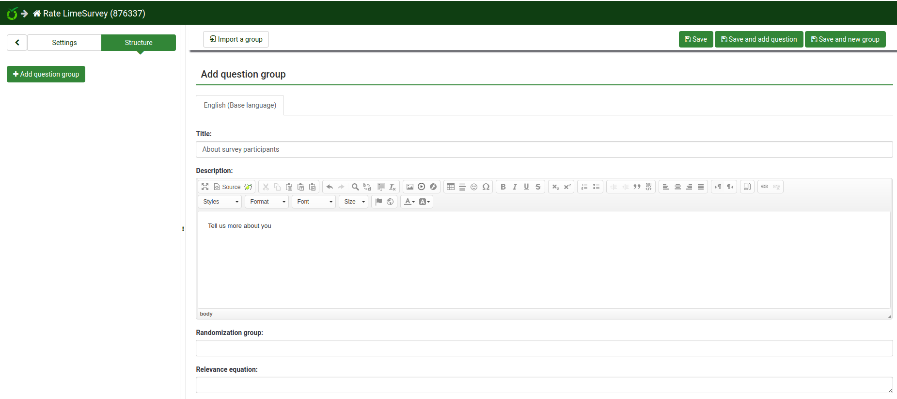Toggle Source code view
This screenshot has height=399, width=897.
click(227, 187)
